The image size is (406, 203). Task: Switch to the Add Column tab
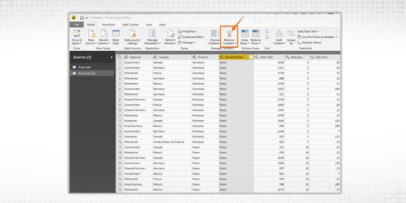[x=130, y=24]
